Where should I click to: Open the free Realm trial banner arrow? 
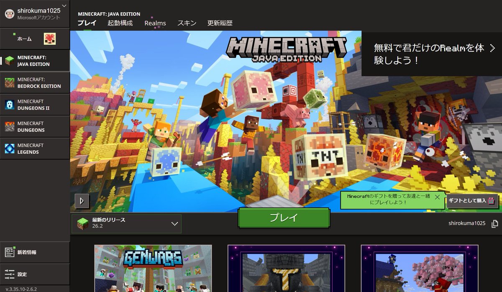coord(492,49)
